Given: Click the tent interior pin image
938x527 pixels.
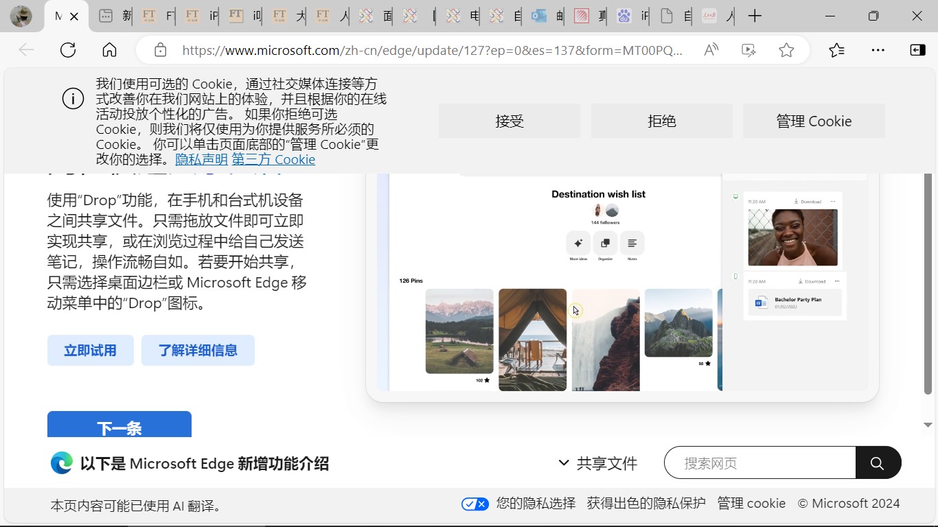Looking at the screenshot, I should pos(533,340).
